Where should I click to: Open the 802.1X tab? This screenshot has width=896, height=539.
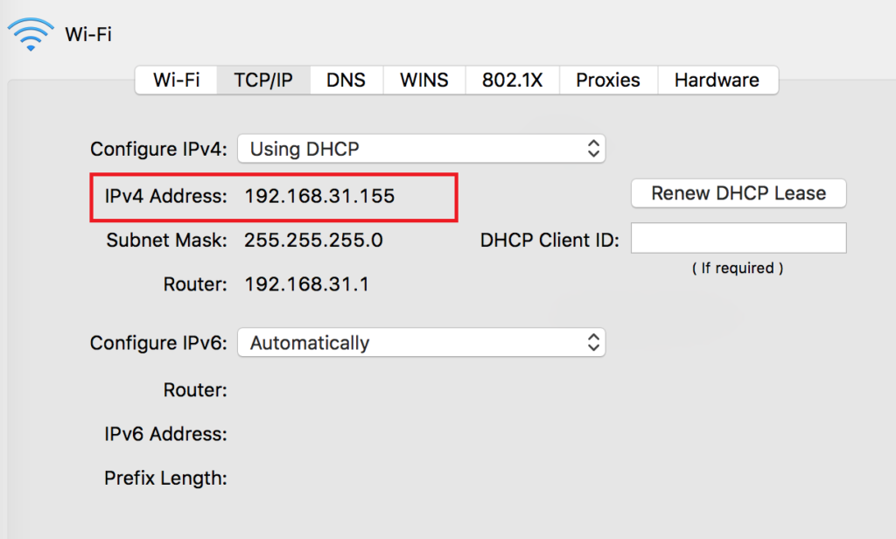[x=513, y=80]
